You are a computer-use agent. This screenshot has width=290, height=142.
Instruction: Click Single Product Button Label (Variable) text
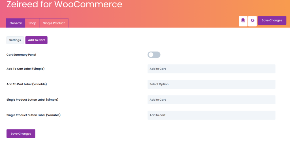pos(33,115)
